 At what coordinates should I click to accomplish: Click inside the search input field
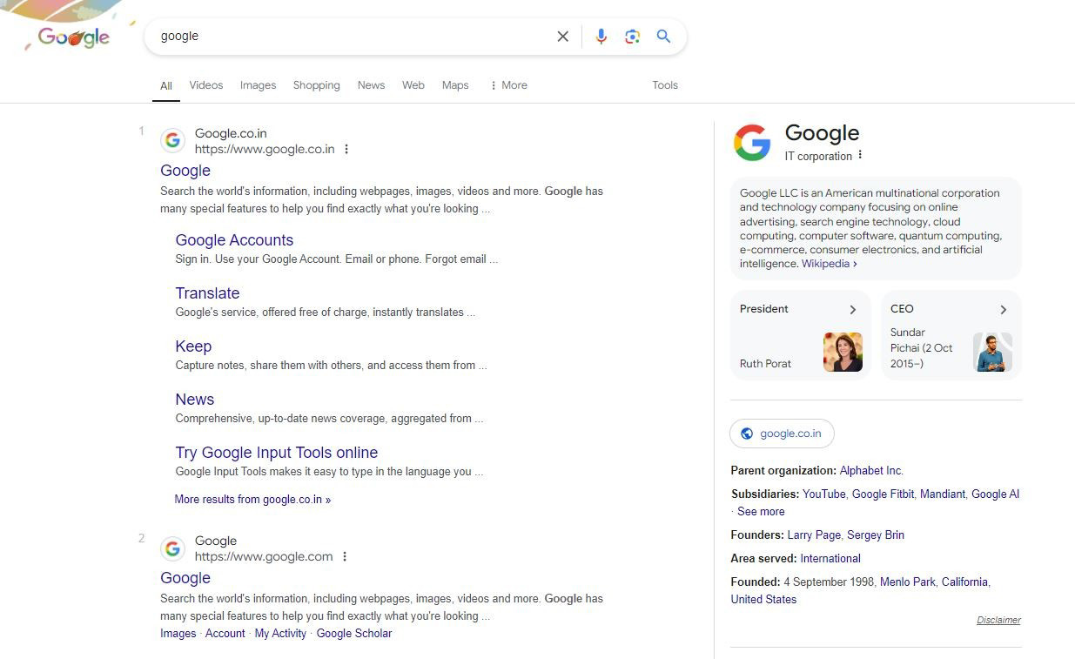coord(348,37)
